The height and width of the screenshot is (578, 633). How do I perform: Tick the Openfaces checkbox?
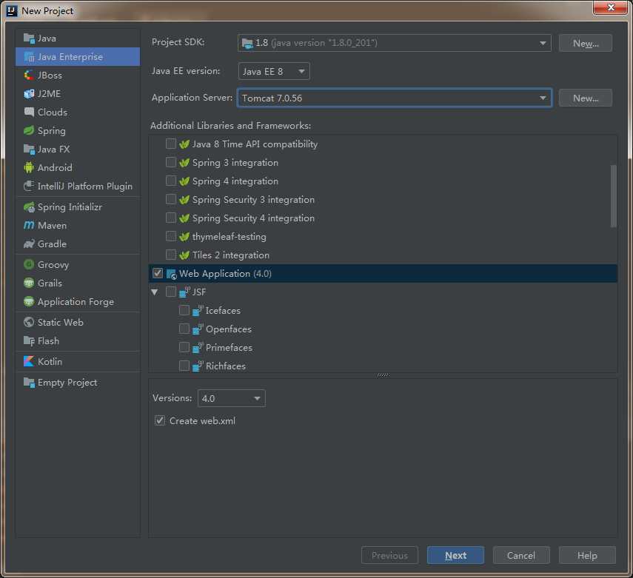coord(184,329)
